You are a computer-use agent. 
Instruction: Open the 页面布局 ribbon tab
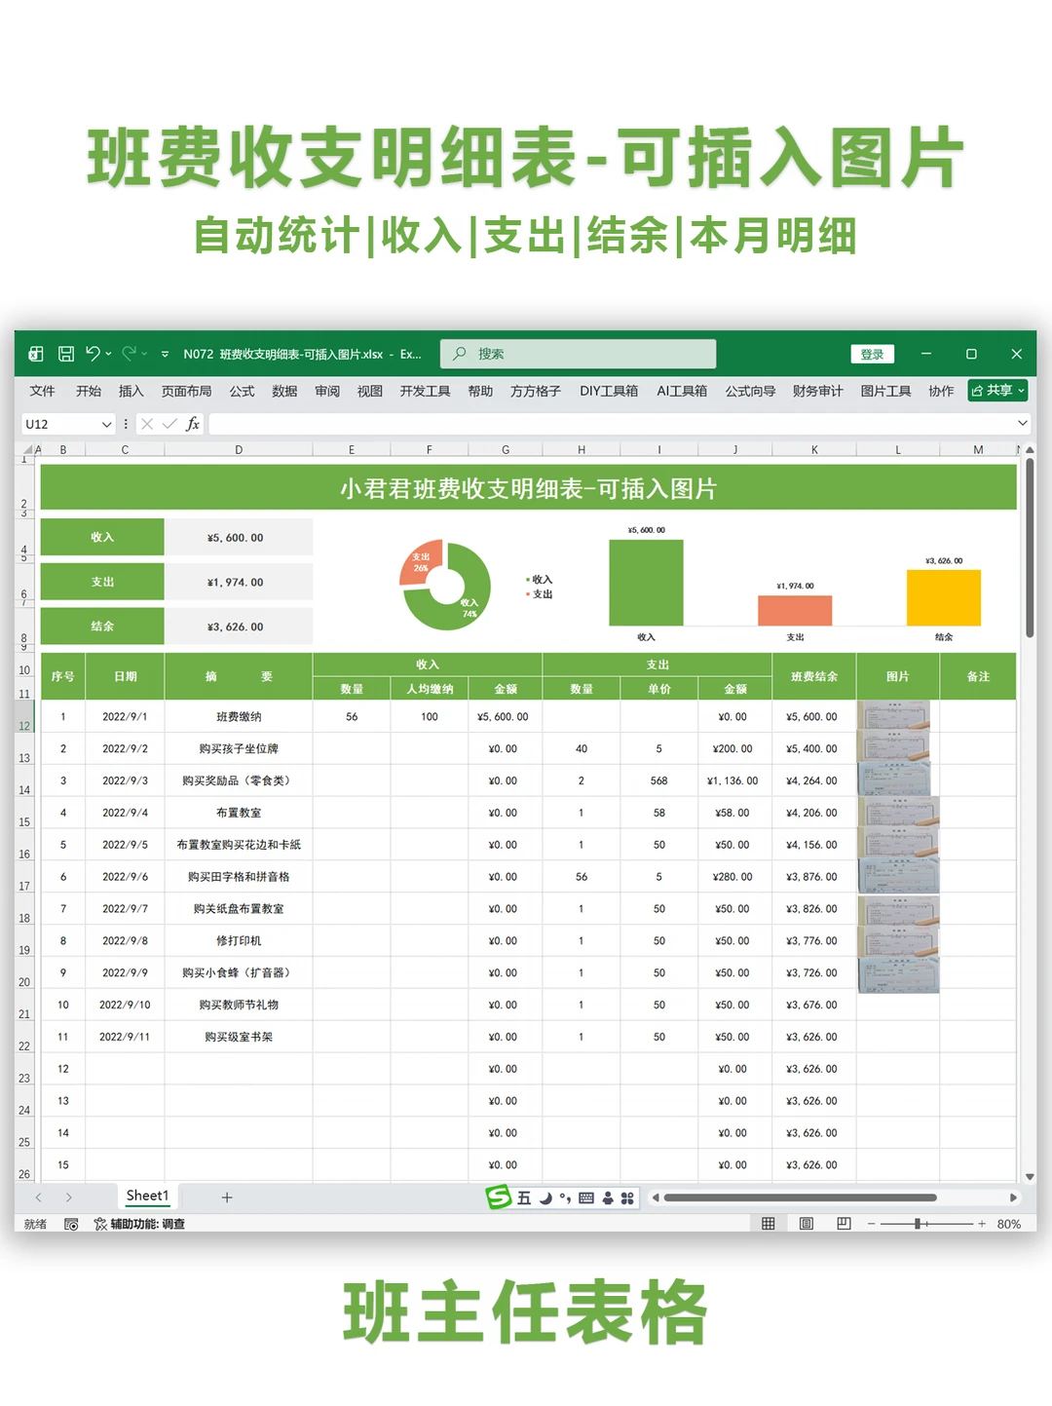pyautogui.click(x=186, y=391)
